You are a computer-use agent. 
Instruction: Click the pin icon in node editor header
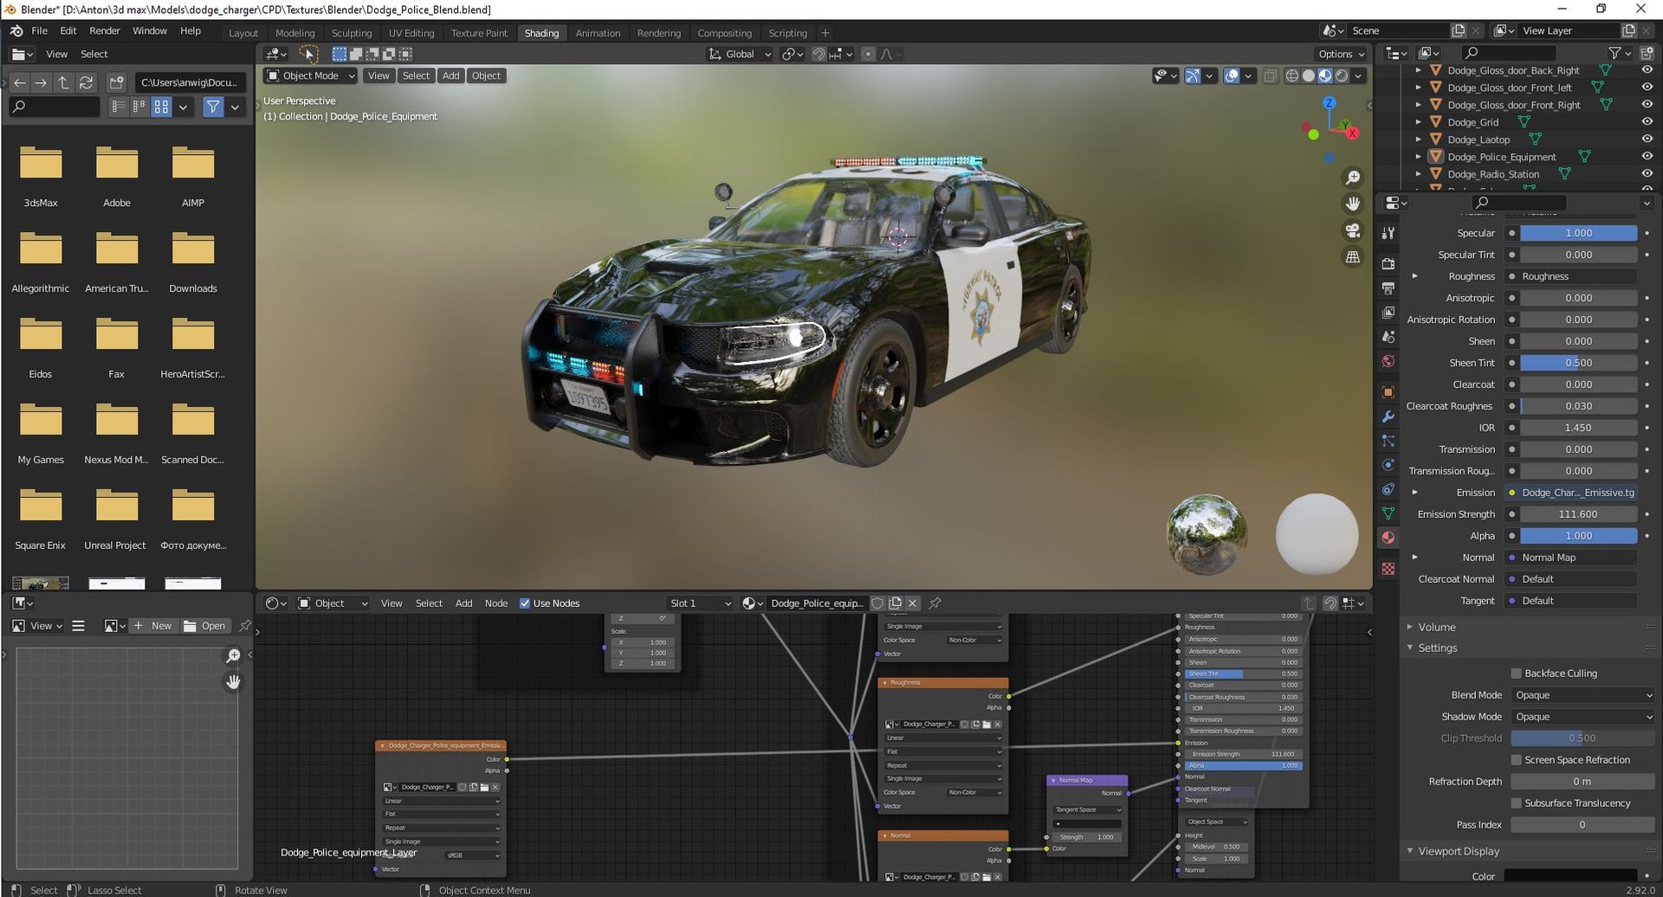[x=935, y=603]
